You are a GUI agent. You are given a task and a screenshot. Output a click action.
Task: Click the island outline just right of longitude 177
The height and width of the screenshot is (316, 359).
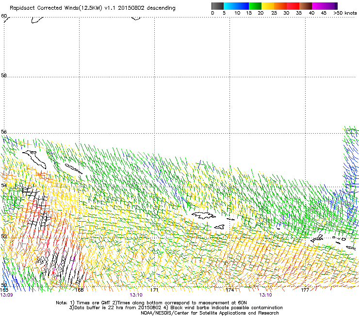(x=317, y=238)
